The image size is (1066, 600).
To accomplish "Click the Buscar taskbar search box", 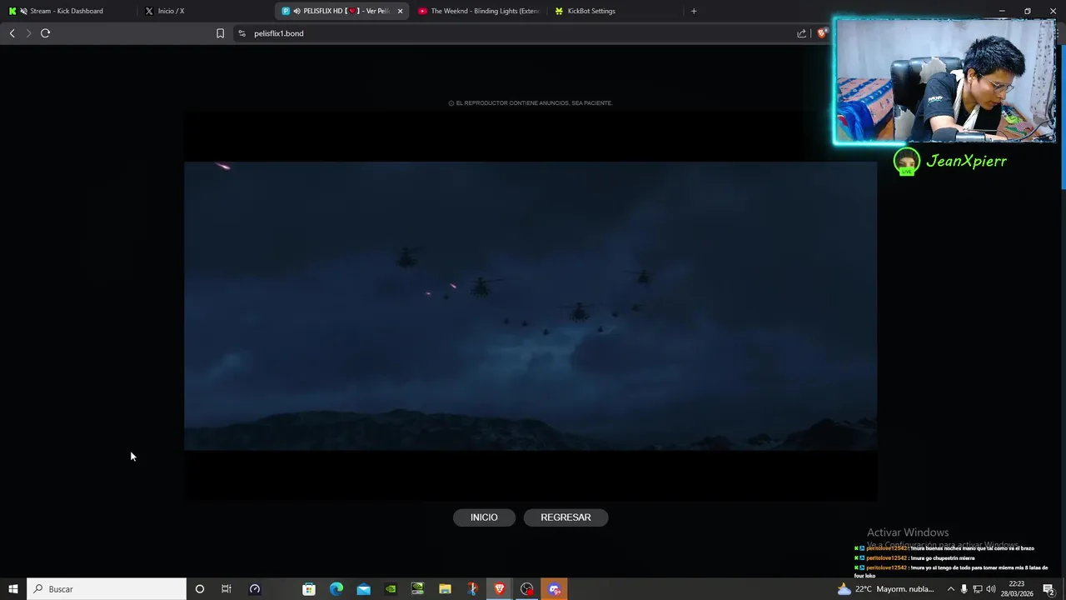I will (x=107, y=589).
